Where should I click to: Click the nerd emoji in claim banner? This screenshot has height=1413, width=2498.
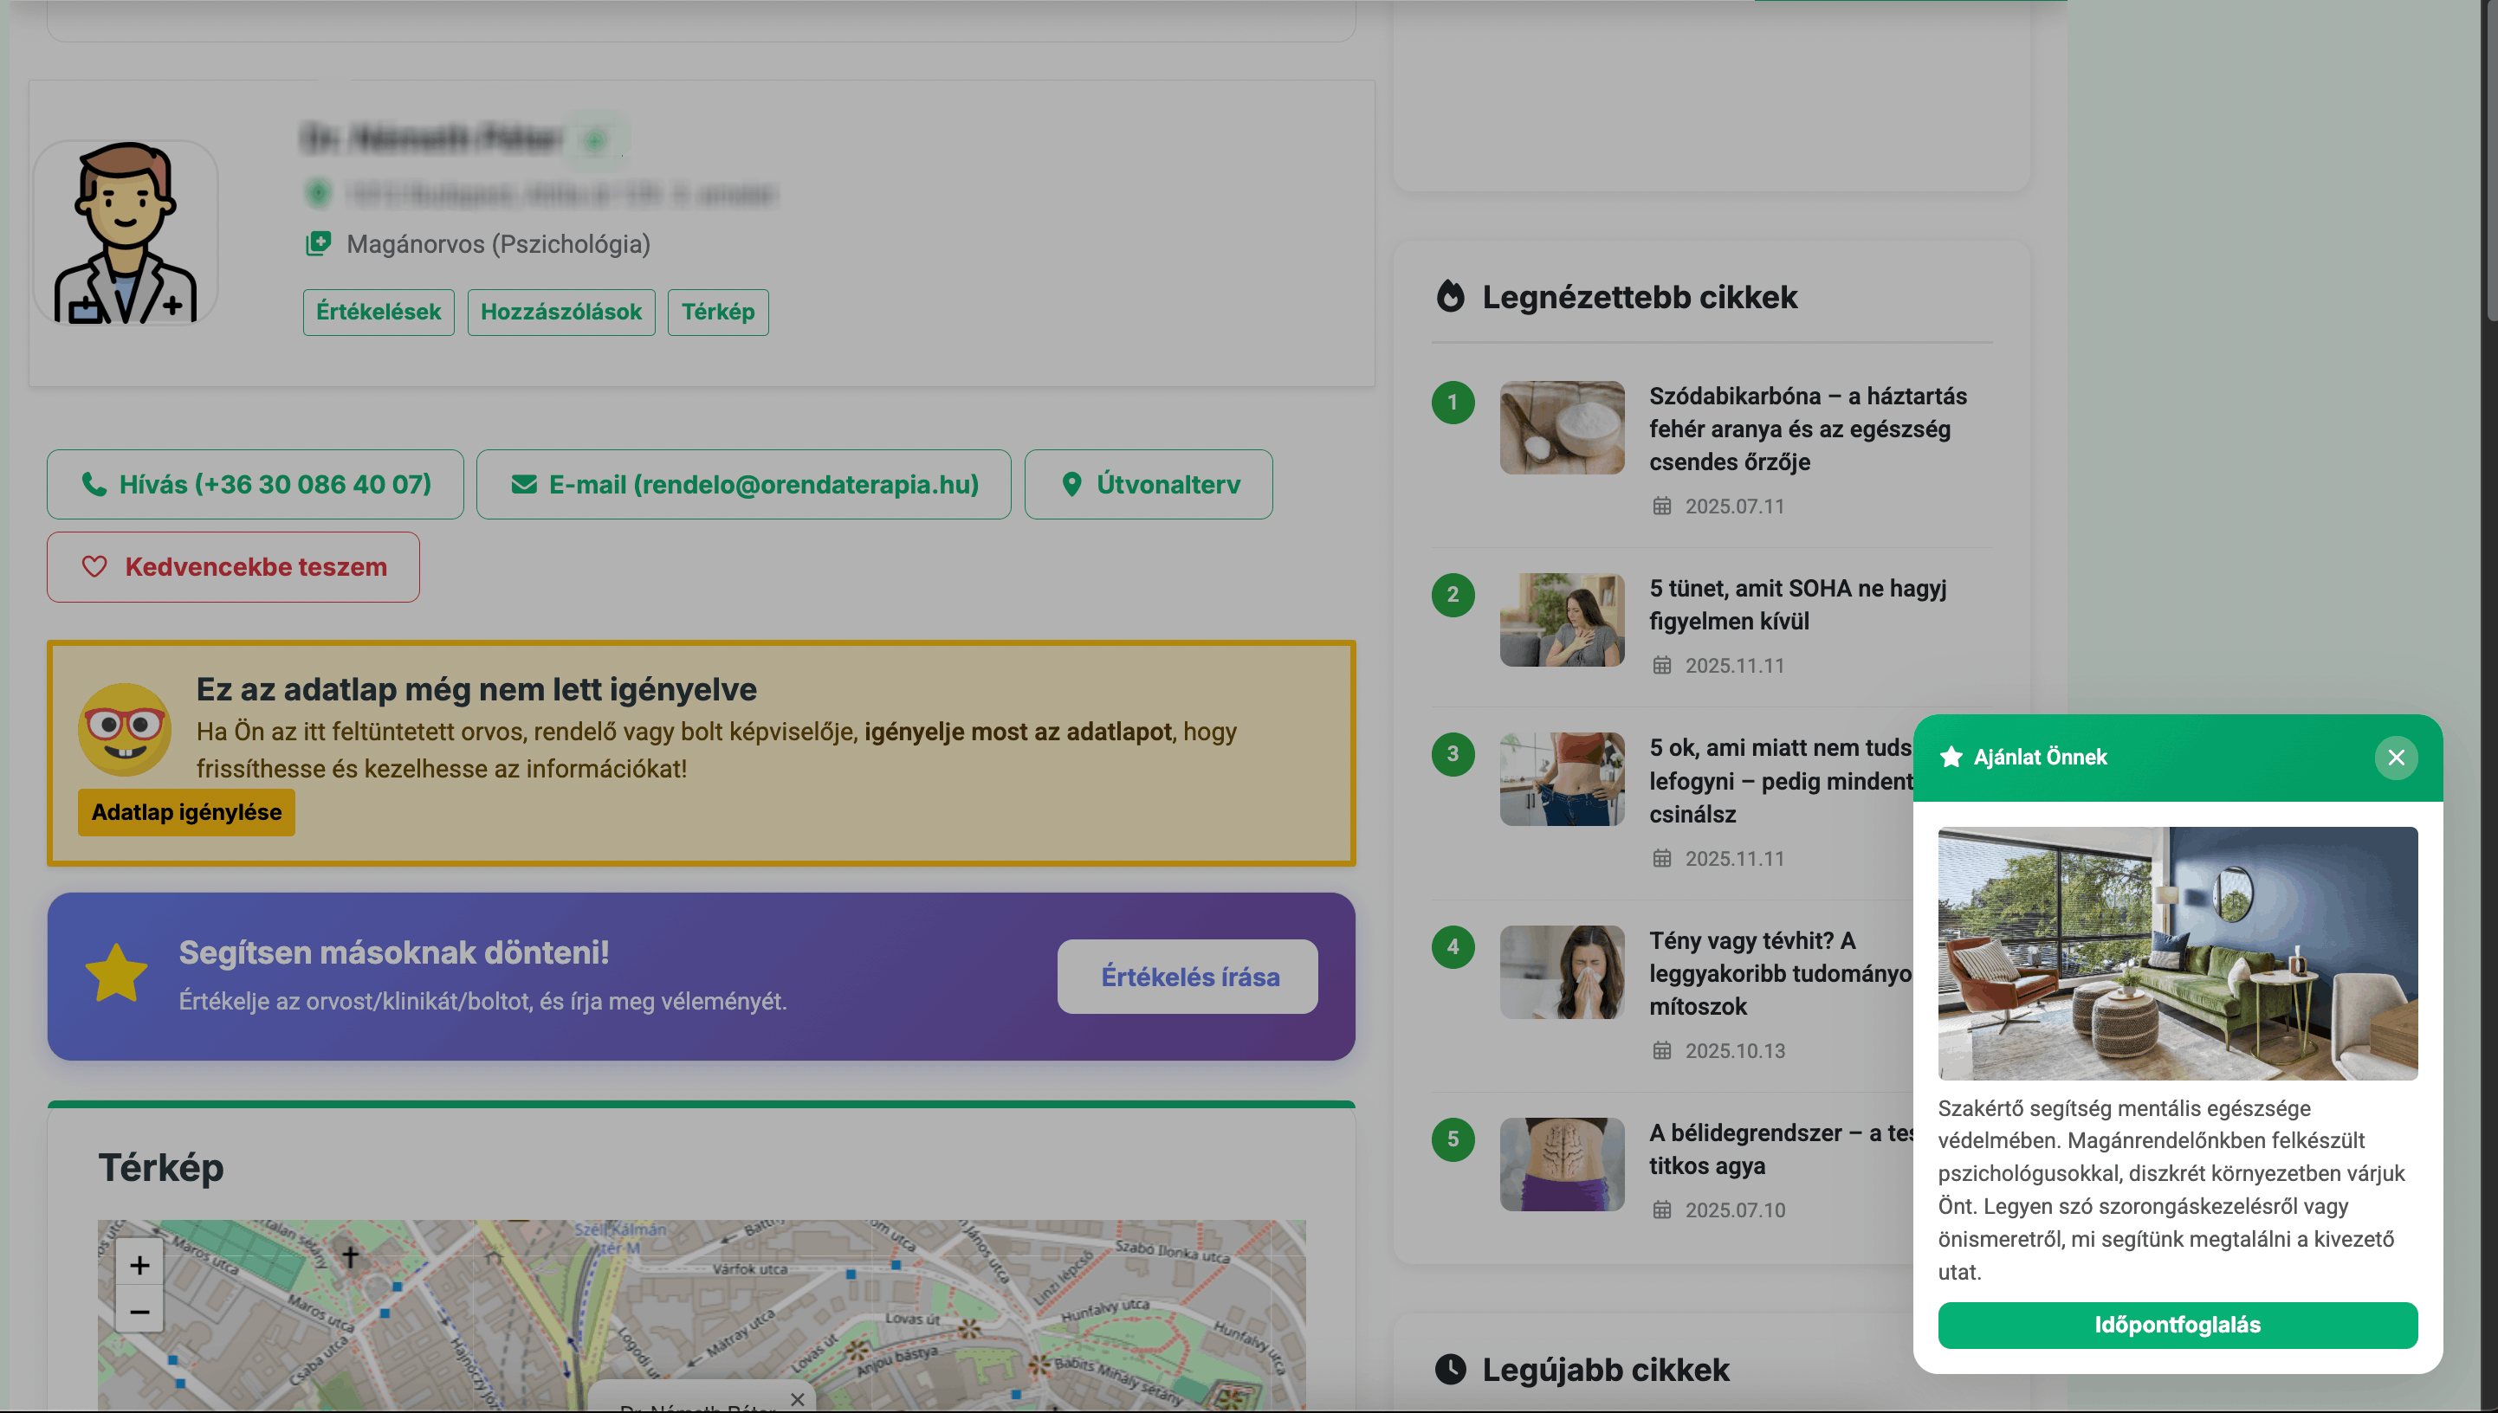124,729
